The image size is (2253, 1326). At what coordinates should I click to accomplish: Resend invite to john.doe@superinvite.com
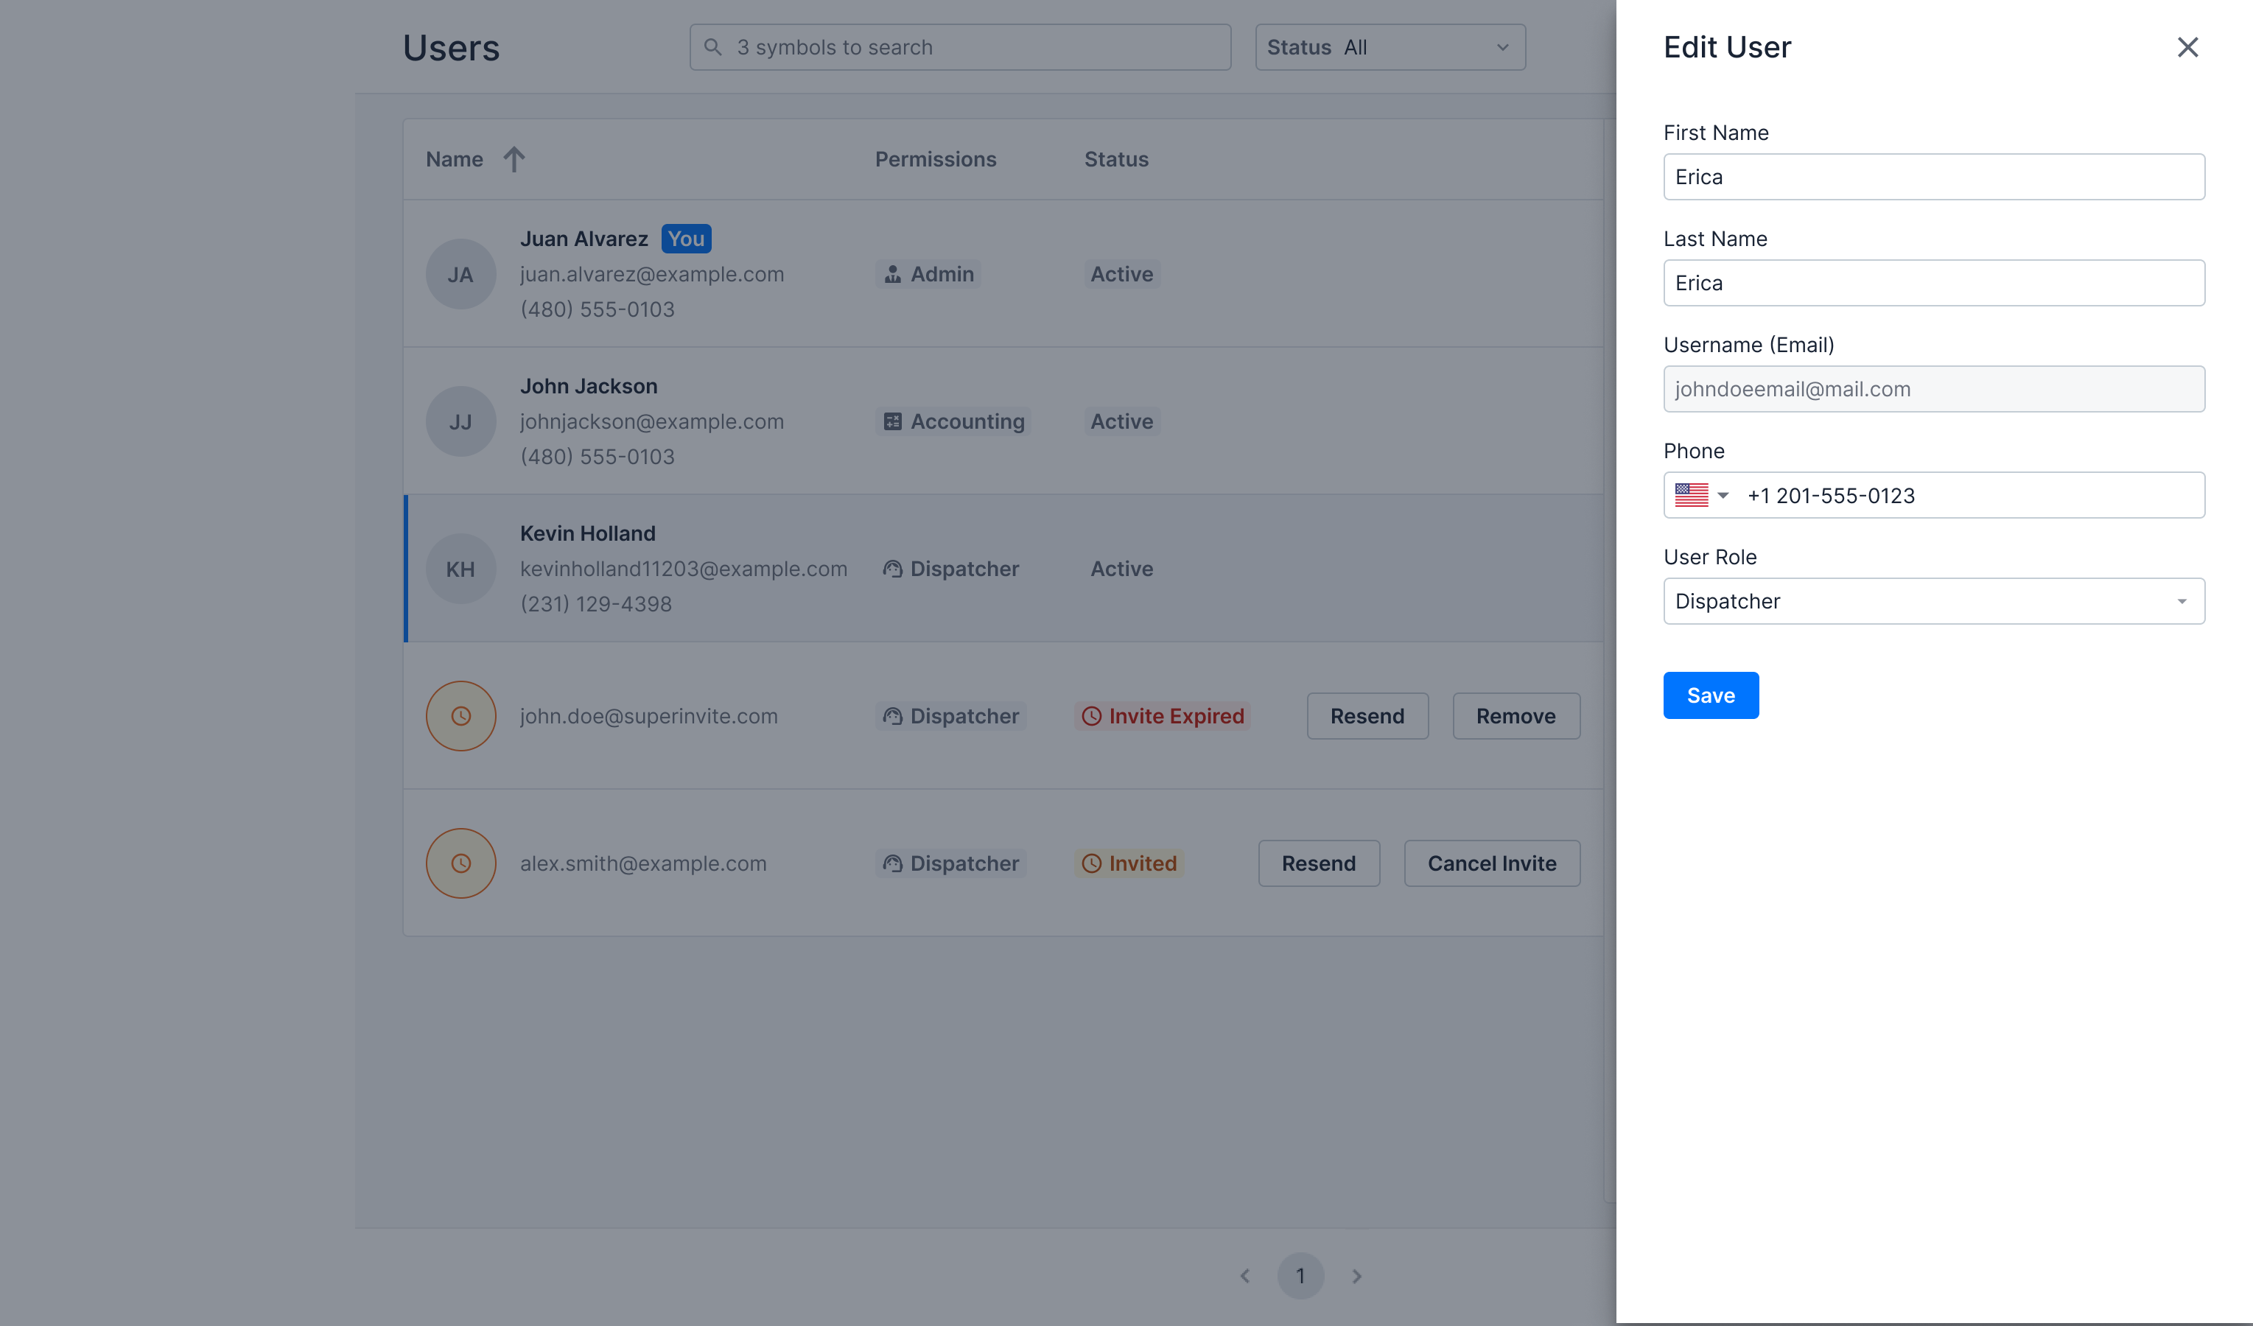pyautogui.click(x=1367, y=715)
